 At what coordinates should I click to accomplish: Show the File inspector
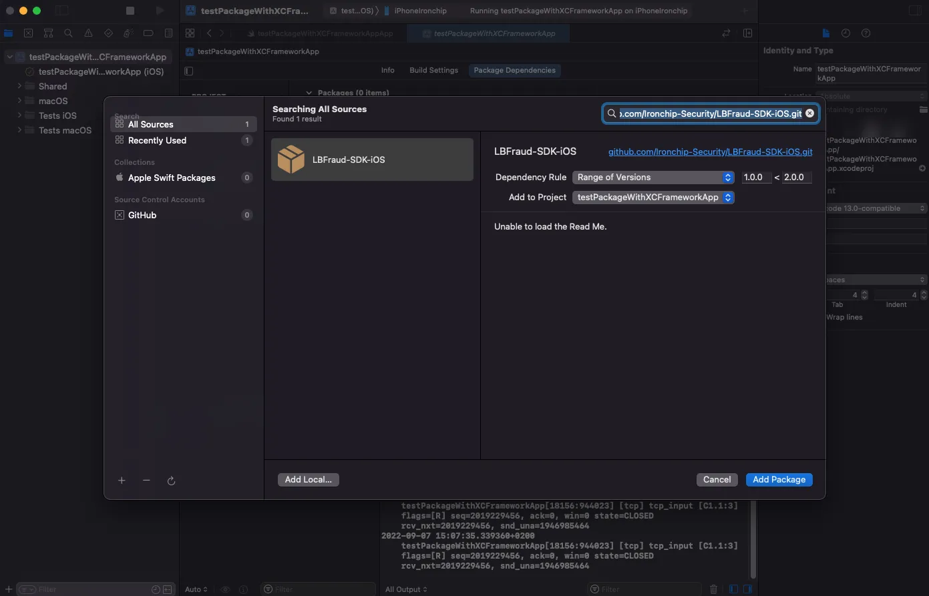click(x=826, y=33)
